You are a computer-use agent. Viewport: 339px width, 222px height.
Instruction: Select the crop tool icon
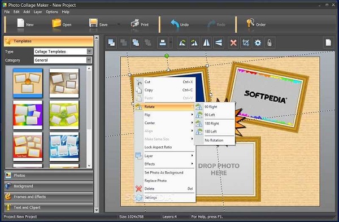(246, 43)
